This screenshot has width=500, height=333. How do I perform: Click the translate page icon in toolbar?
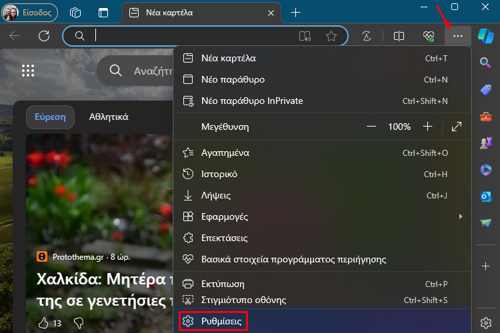click(367, 36)
